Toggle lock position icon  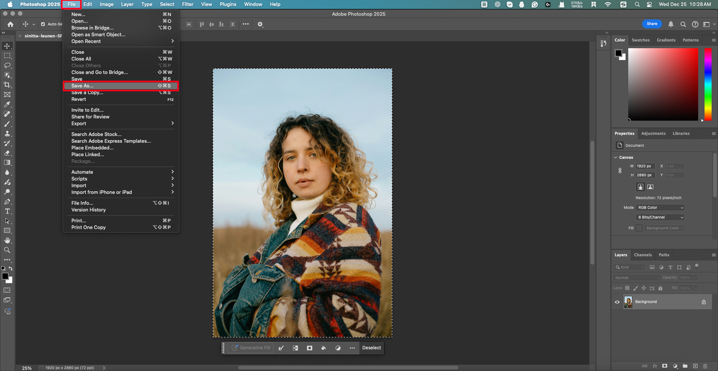(643, 288)
